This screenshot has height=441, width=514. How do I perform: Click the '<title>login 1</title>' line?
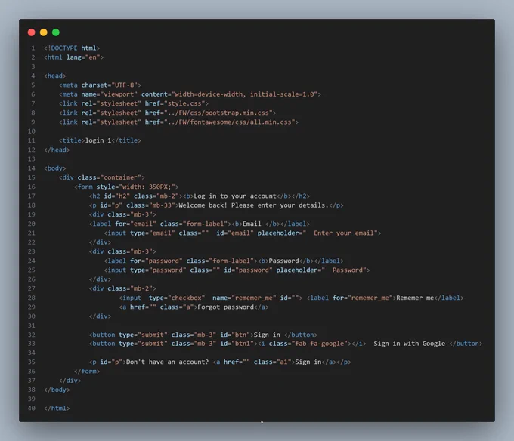pyautogui.click(x=100, y=140)
